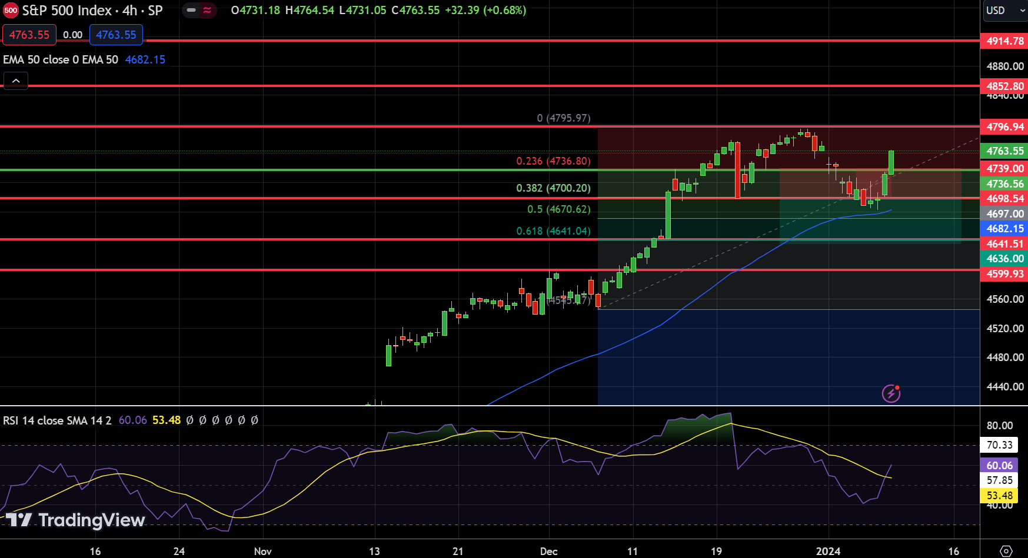Click the 19 date on time axis

coord(716,551)
